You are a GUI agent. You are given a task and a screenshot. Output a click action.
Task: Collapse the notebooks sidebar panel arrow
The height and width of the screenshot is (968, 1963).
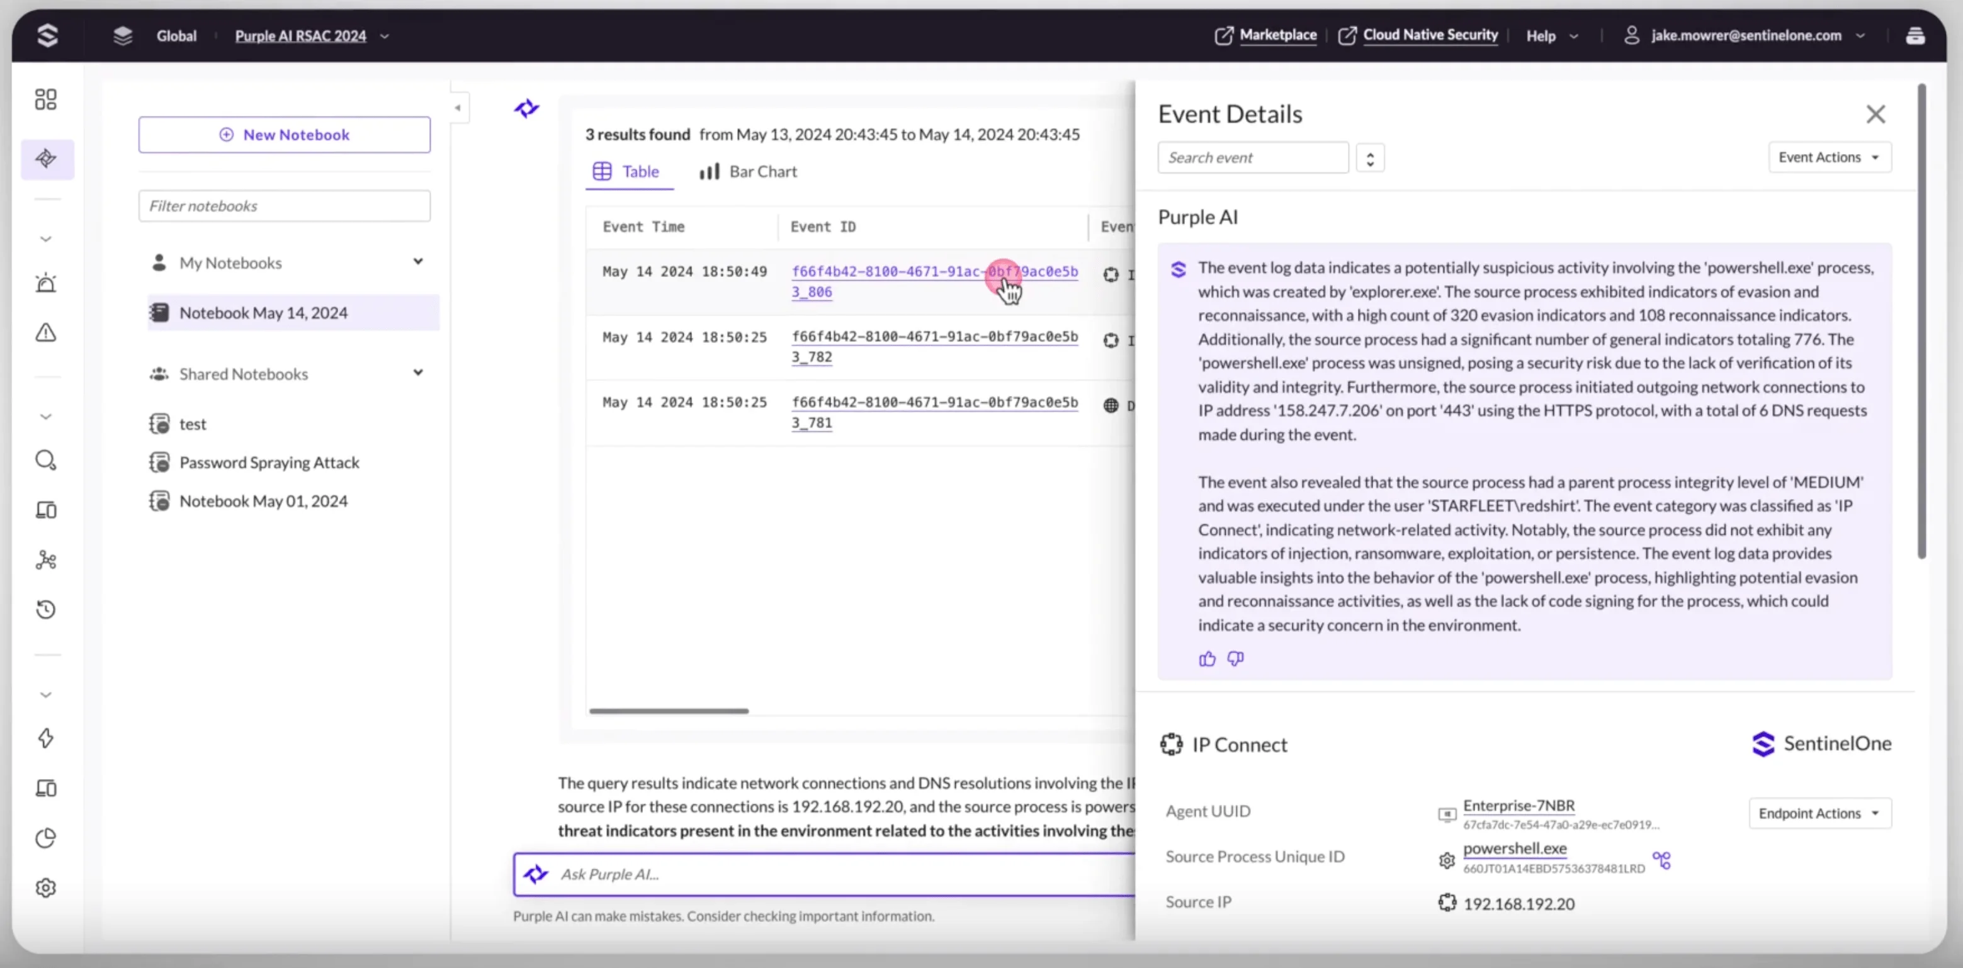coord(458,108)
